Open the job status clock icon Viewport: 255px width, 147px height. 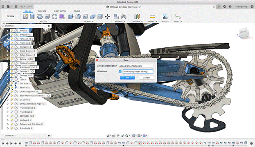pyautogui.click(x=230, y=7)
